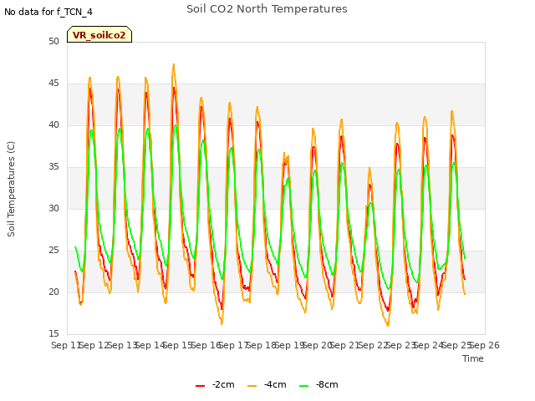Image resolution: width=535 pixels, height=401 pixels.
Task: Click the Soil Temperatures (C) axis label
Action: 11,189
